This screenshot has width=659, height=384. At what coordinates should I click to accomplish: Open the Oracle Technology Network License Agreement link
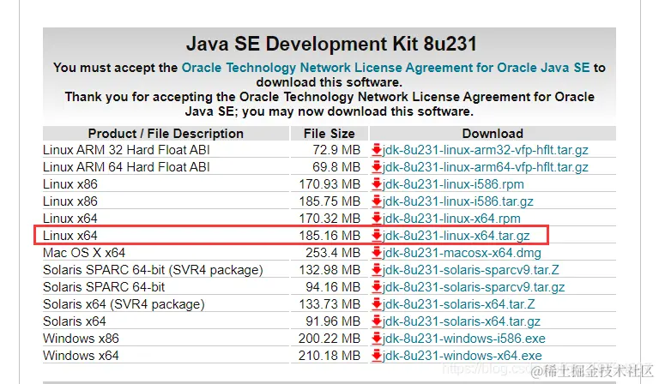coord(385,68)
